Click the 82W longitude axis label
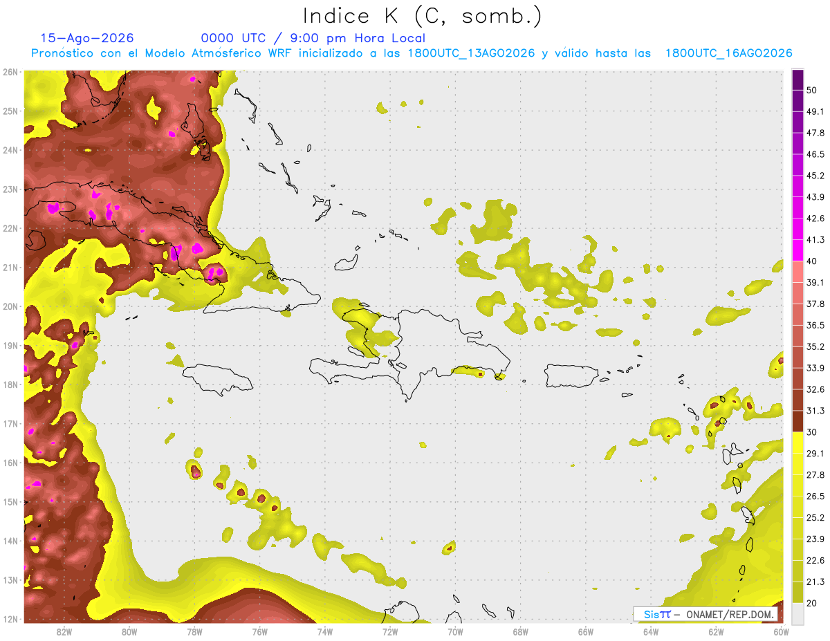This screenshot has width=830, height=641. coord(64,631)
